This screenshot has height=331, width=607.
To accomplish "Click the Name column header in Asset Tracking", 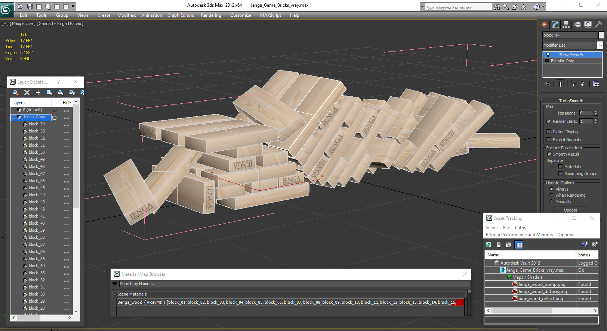I will (530, 255).
